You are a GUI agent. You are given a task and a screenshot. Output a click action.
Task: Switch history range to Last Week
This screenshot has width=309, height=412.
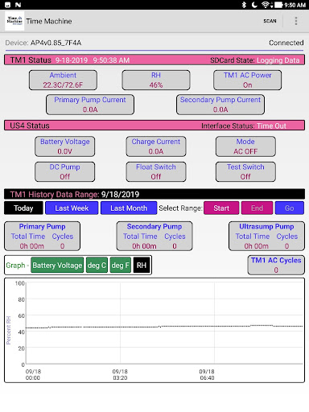click(72, 208)
